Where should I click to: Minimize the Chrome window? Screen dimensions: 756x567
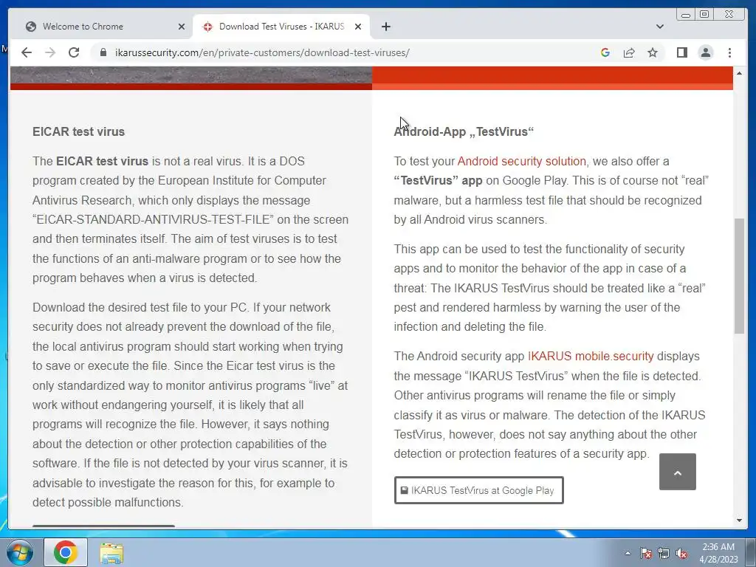686,15
